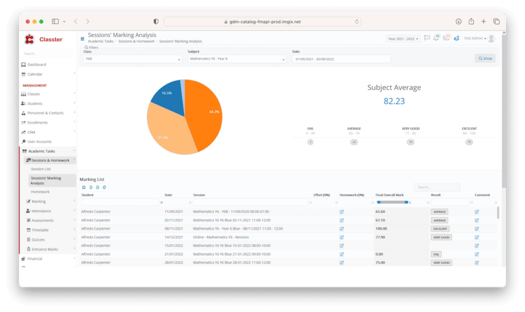The width and height of the screenshot is (525, 312).
Task: Click the Sessions & Homework breadcrumb link
Action: [x=136, y=41]
